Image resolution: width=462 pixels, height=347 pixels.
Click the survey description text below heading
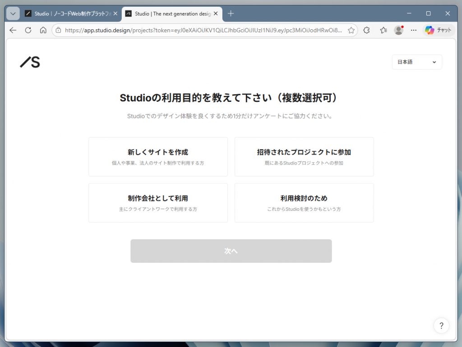[x=230, y=116]
